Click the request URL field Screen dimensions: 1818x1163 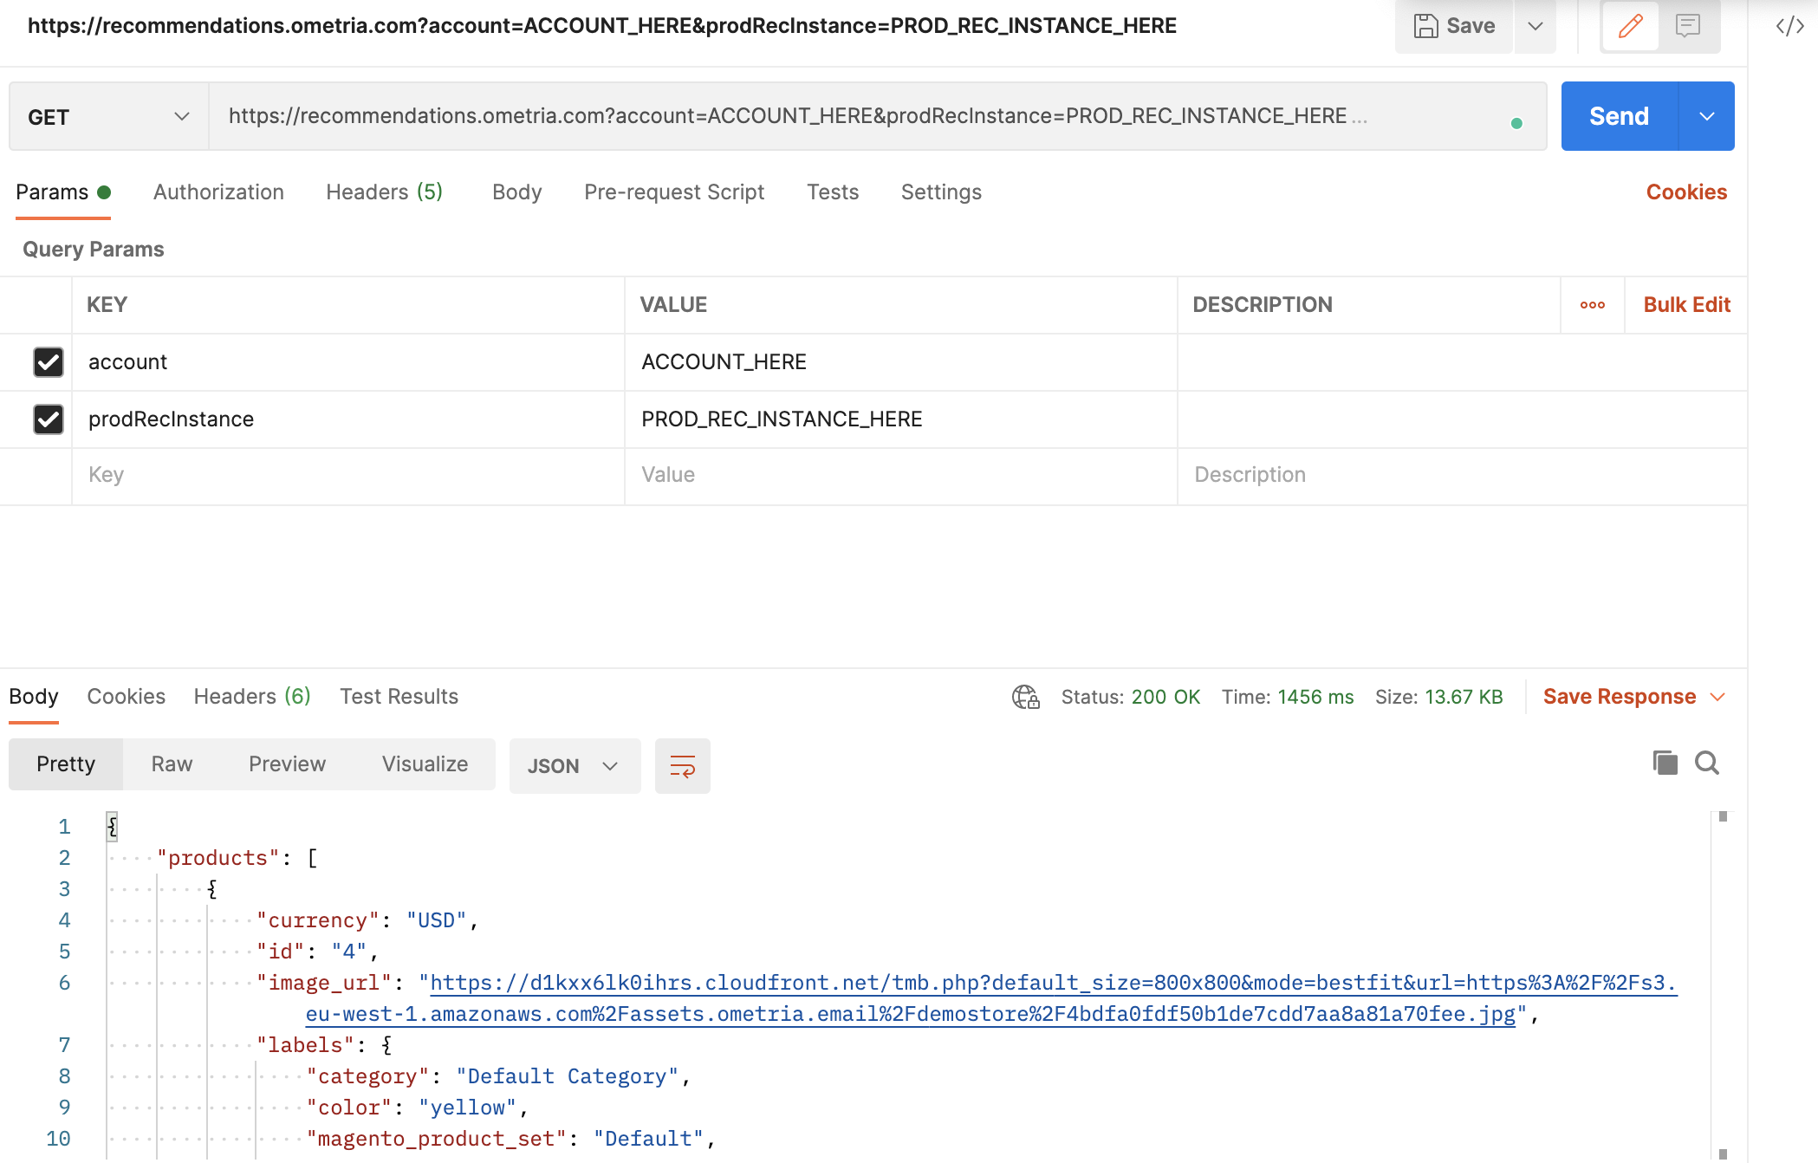click(877, 116)
